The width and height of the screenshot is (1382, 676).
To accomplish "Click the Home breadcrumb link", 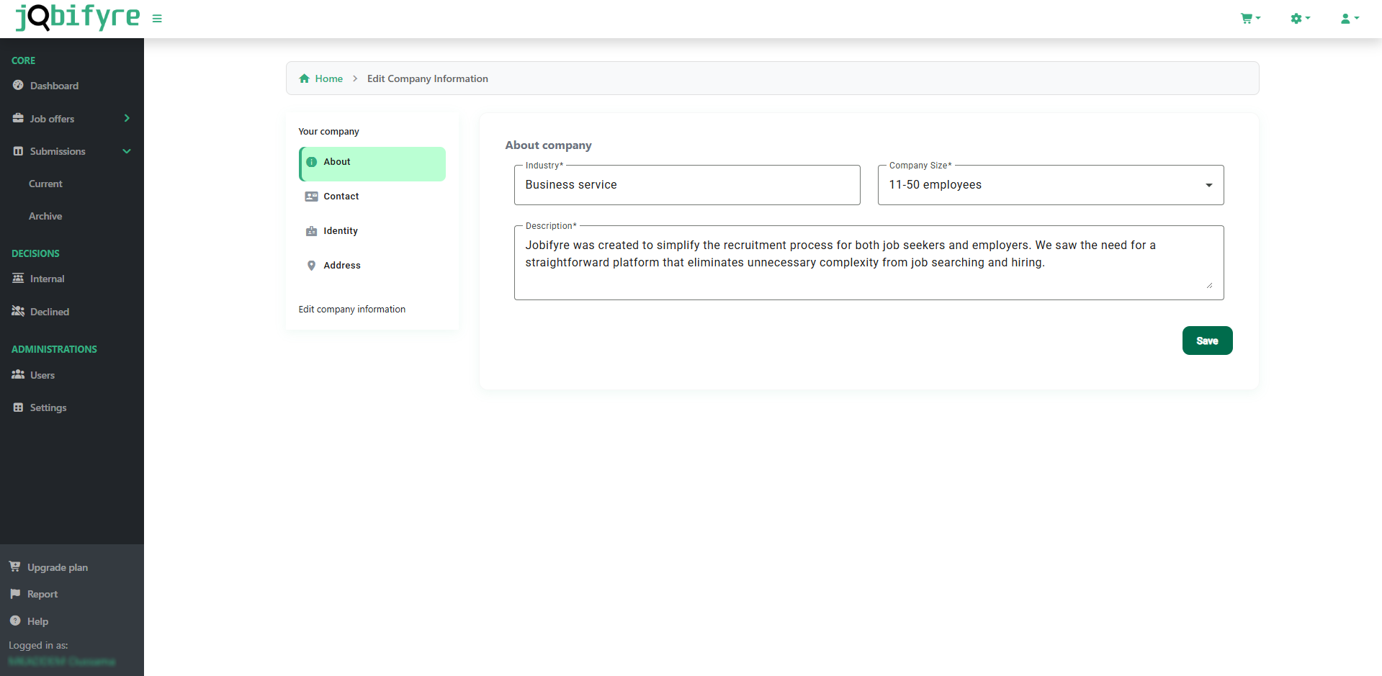I will (328, 78).
